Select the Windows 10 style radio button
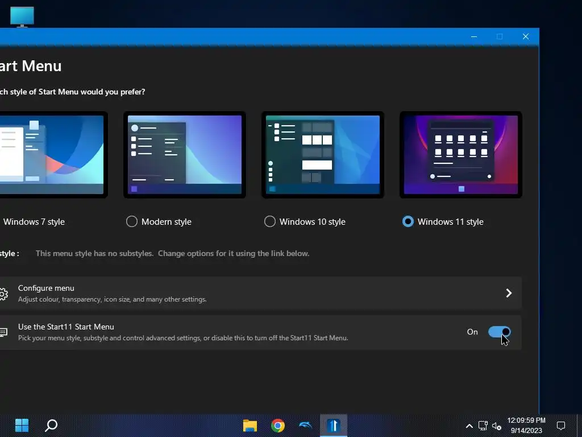This screenshot has width=582, height=437. [x=269, y=221]
